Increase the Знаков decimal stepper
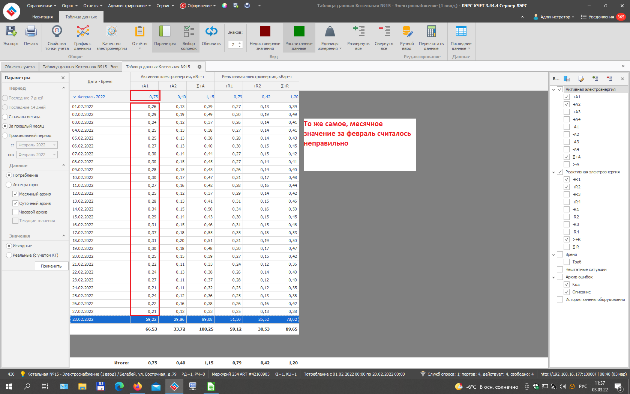Viewport: 630px width, 394px height. (240, 43)
